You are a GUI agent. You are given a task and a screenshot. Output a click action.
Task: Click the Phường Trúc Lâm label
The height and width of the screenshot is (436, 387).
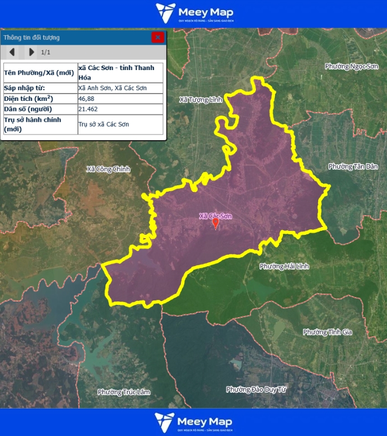click(124, 392)
